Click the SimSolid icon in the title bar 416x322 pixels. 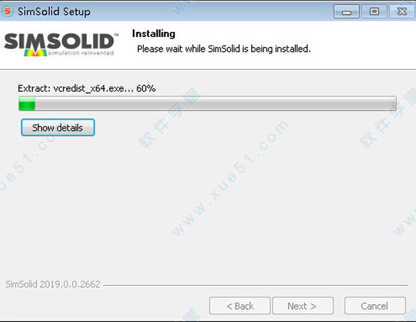click(x=7, y=11)
